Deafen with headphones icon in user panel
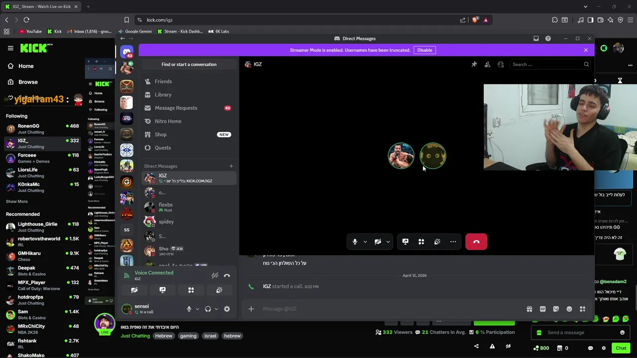Screen dimensions: 637x358 [208, 309]
